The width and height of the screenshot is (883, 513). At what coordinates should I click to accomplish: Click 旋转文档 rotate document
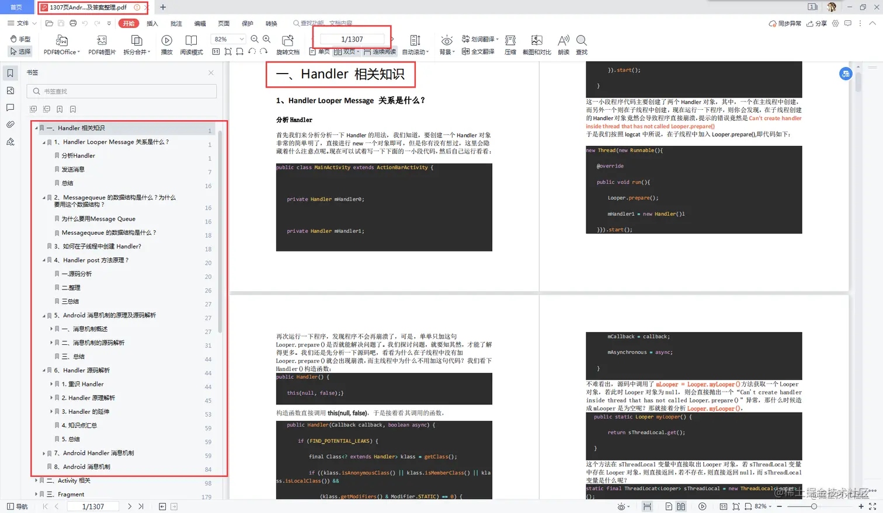(287, 45)
